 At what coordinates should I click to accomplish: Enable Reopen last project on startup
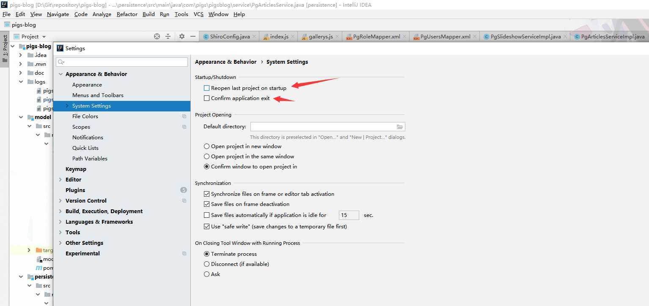click(206, 88)
